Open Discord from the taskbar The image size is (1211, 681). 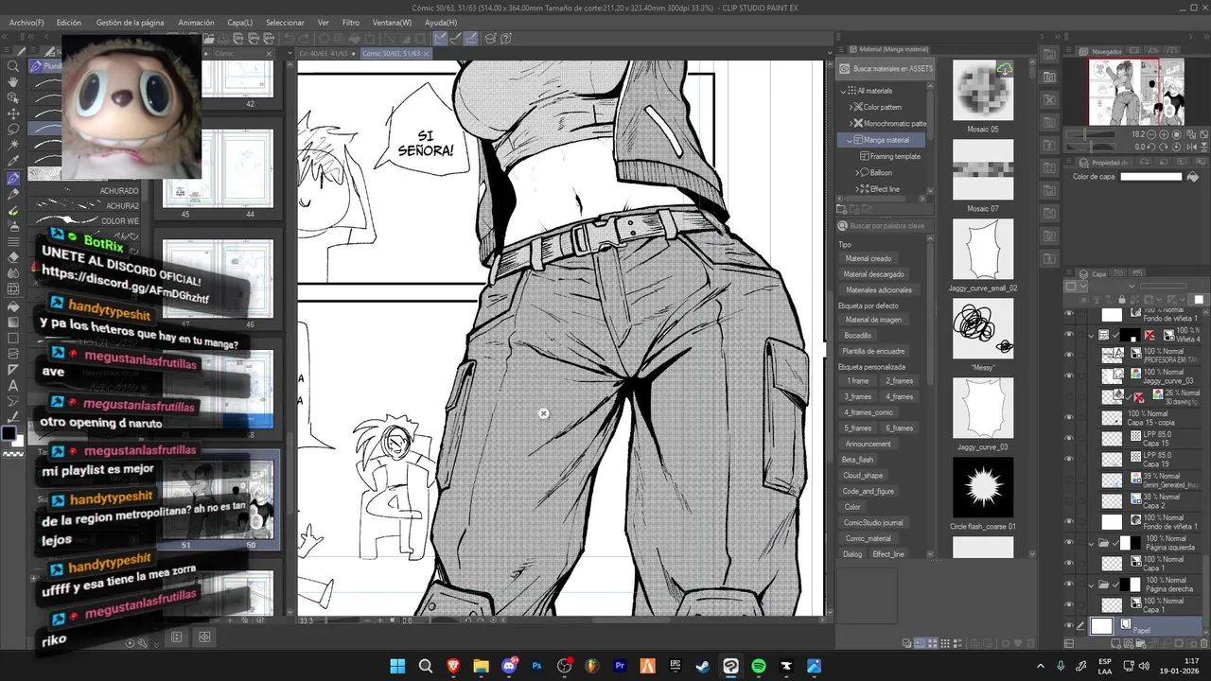[x=510, y=666]
